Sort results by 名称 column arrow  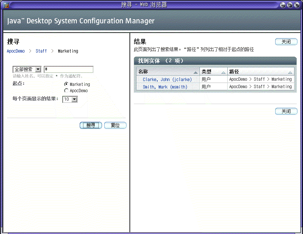tap(195, 73)
